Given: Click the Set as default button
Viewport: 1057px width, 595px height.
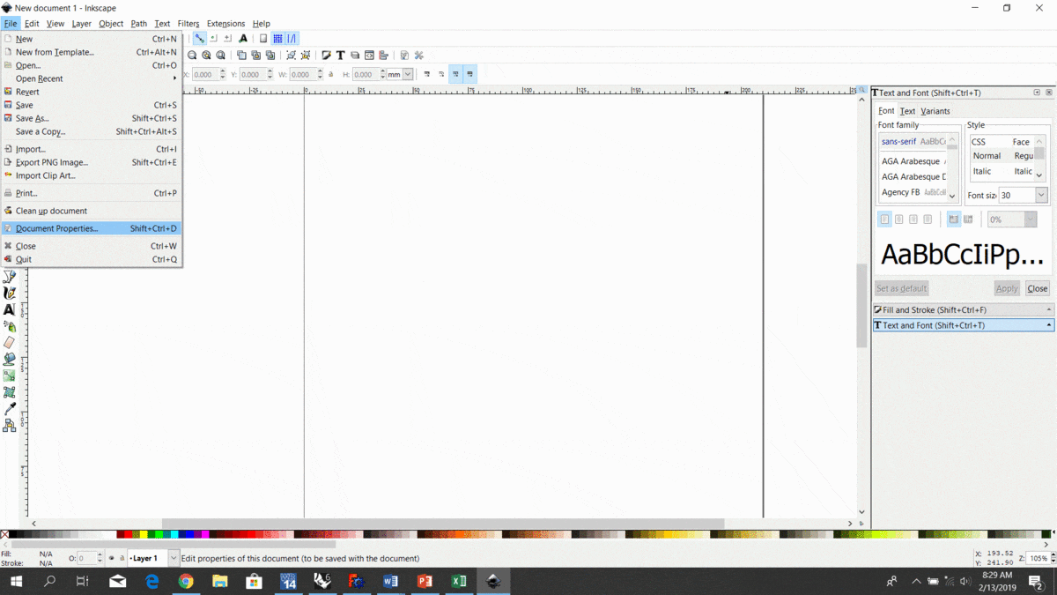Looking at the screenshot, I should (x=902, y=288).
